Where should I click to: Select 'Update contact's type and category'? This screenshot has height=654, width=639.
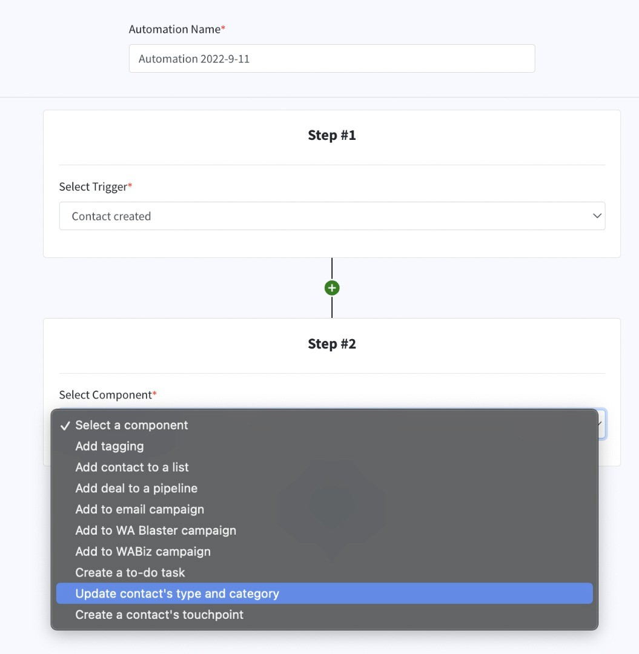click(177, 593)
